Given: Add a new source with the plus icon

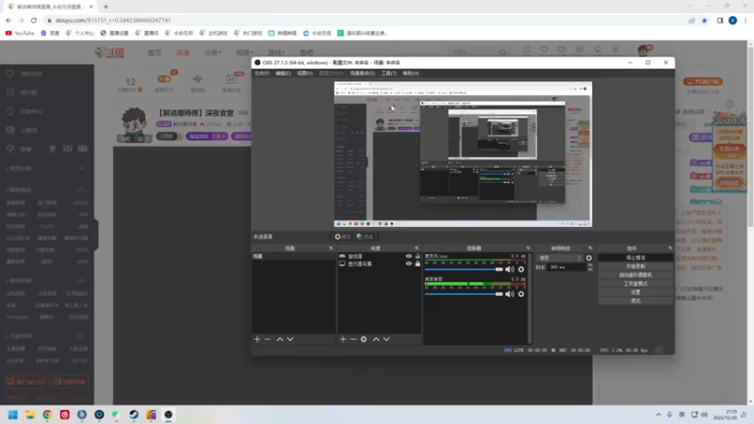Looking at the screenshot, I should pyautogui.click(x=343, y=339).
